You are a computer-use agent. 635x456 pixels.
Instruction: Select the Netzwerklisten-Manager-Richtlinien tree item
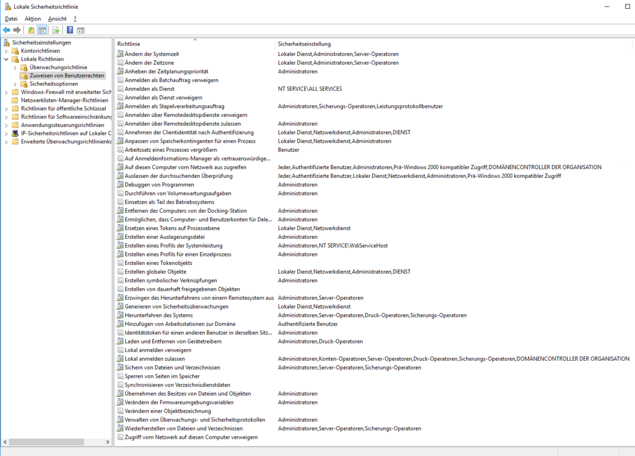(64, 100)
